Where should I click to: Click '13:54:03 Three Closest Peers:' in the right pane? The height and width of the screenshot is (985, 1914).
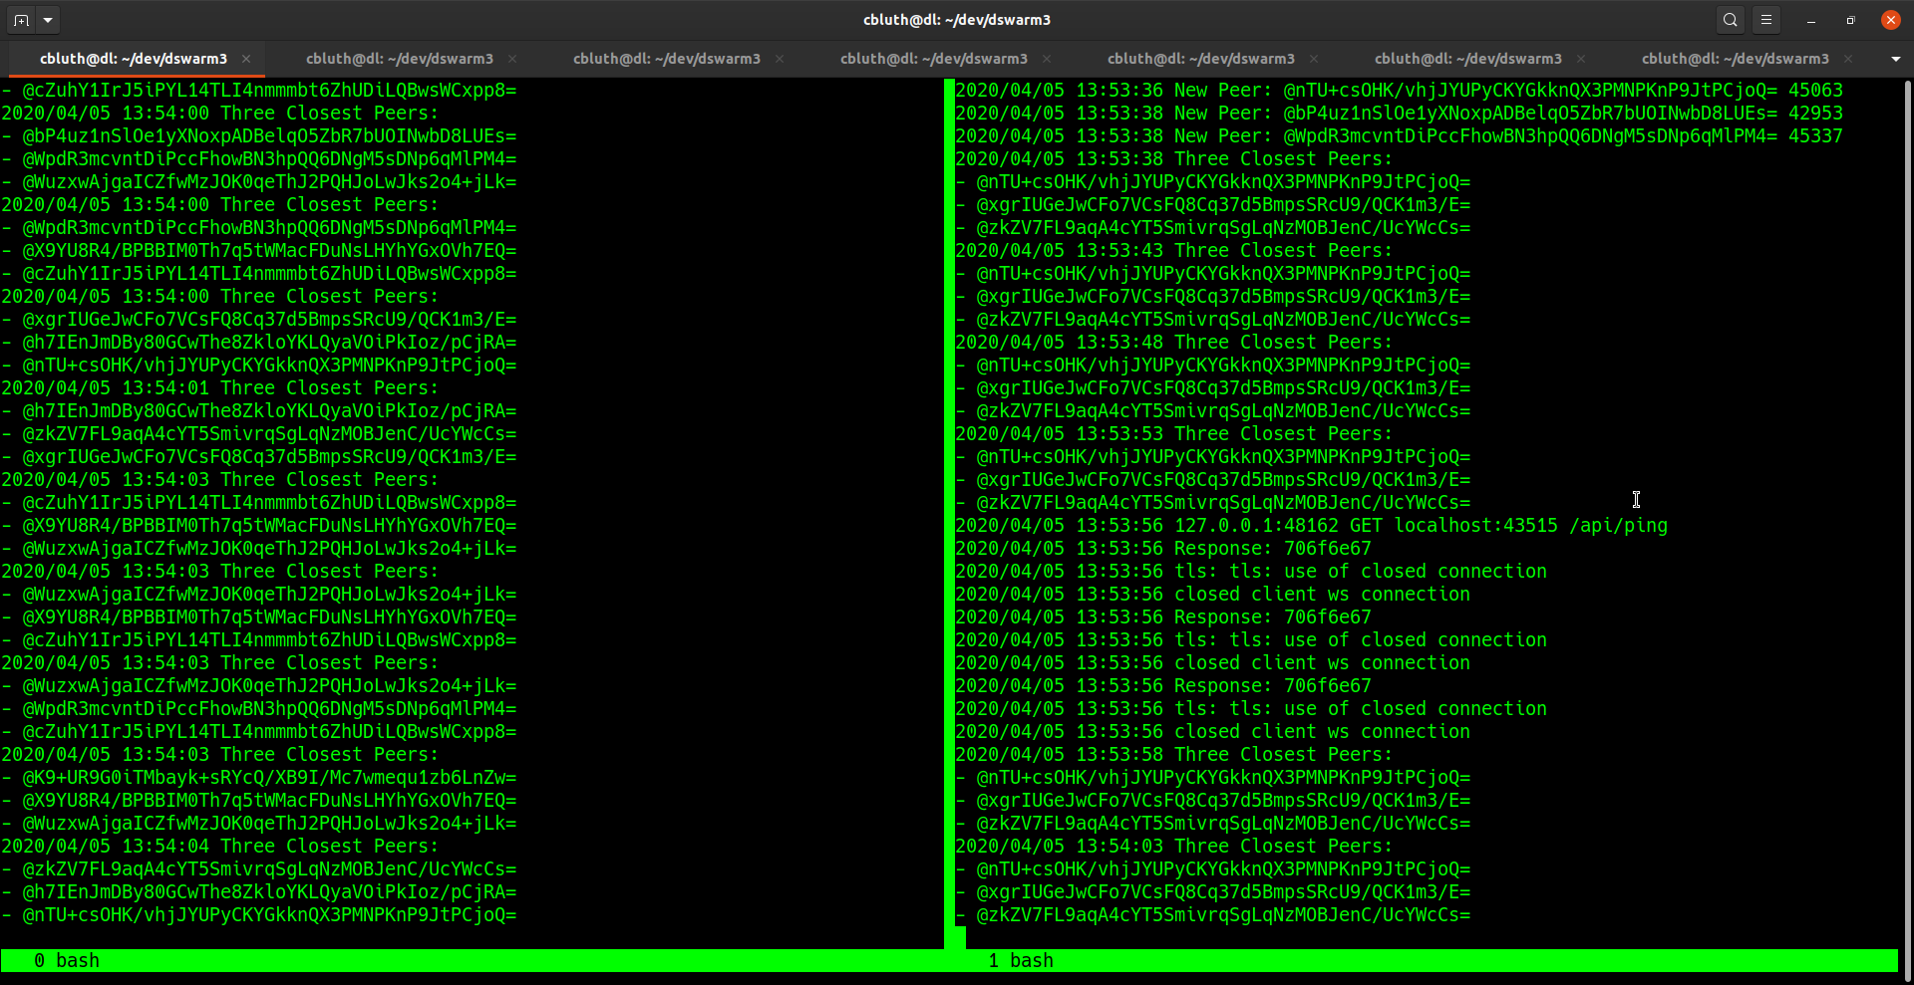point(1173,847)
